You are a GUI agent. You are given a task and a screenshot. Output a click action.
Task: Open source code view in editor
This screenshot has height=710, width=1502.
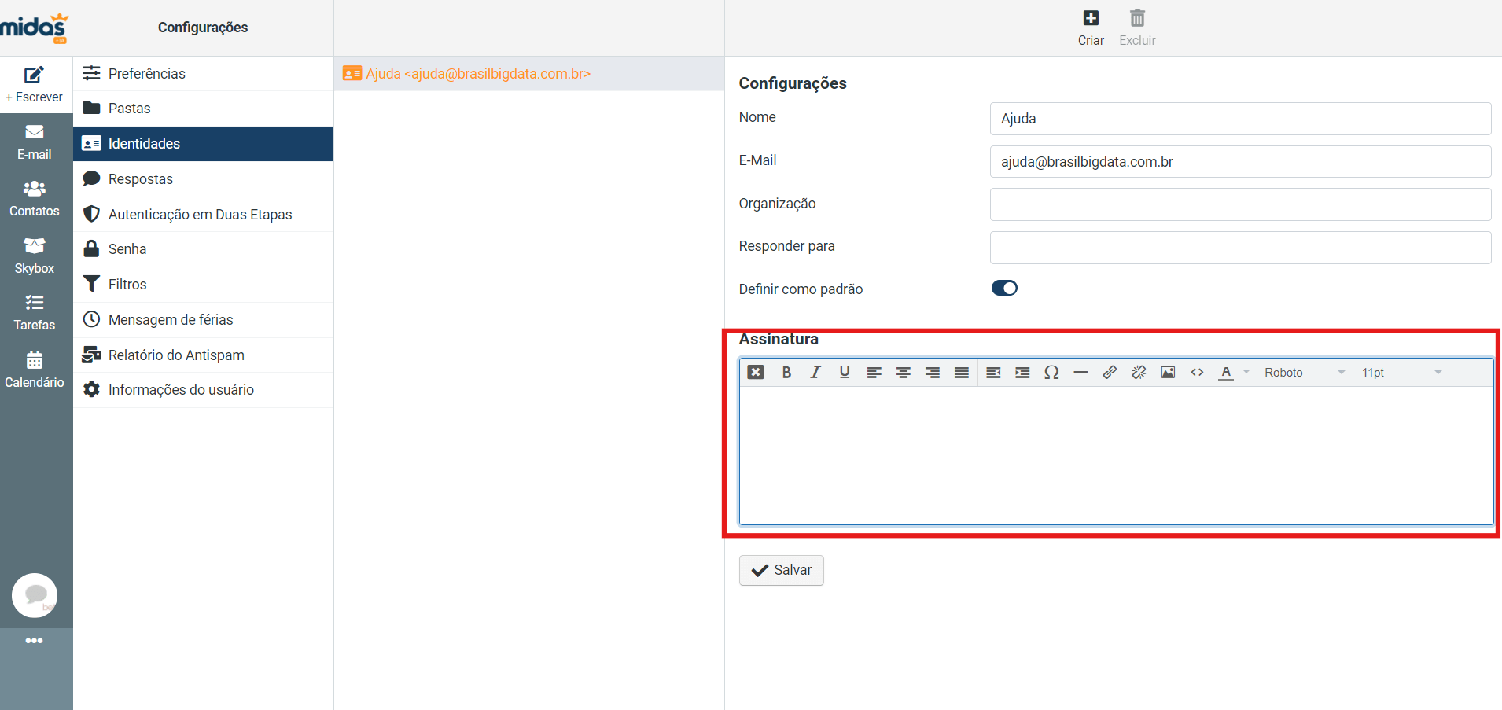pyautogui.click(x=1197, y=373)
